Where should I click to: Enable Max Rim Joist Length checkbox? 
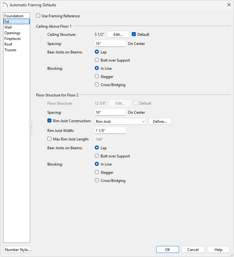tap(49, 139)
